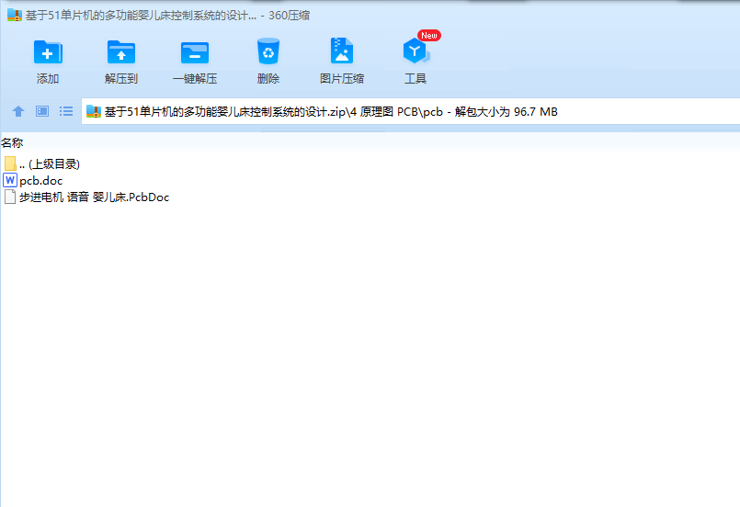740x507 pixels.
Task: Switch to list view mode icon
Action: pos(66,111)
